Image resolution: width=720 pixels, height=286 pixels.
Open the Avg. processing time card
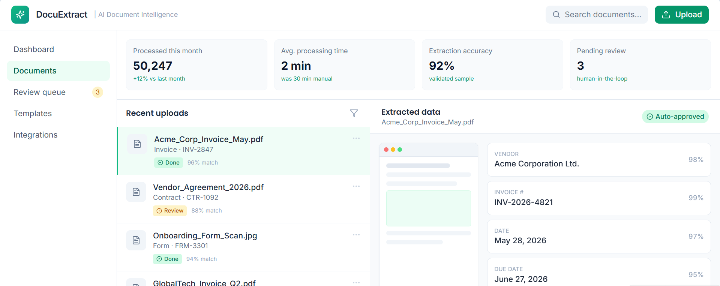coord(345,65)
